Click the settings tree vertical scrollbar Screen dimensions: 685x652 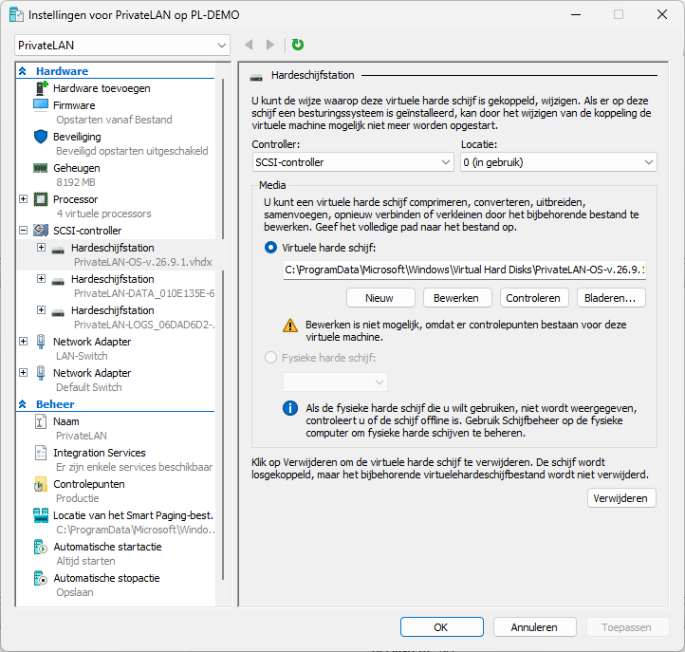(223, 327)
